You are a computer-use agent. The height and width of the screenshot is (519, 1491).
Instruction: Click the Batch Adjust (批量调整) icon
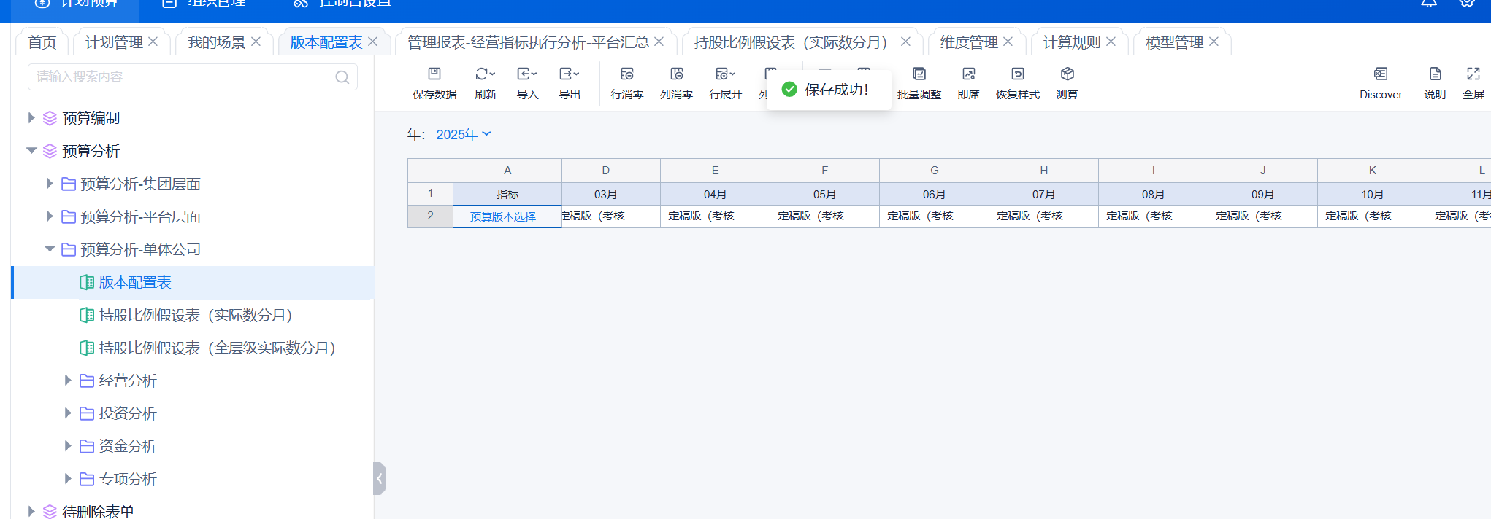[x=919, y=74]
